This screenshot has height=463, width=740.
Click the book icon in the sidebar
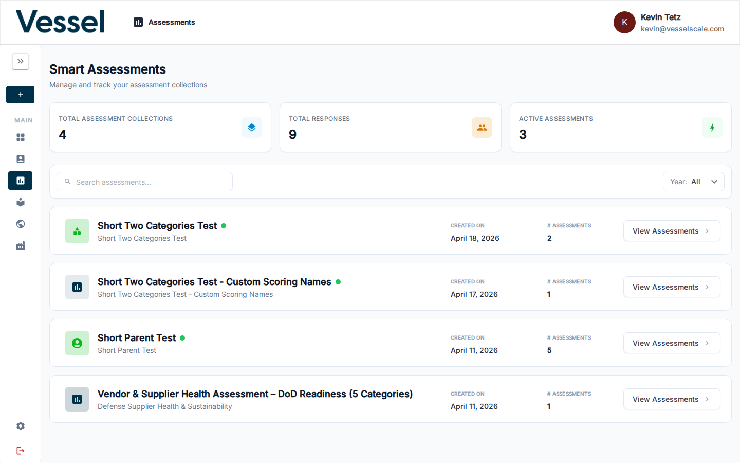point(20,202)
